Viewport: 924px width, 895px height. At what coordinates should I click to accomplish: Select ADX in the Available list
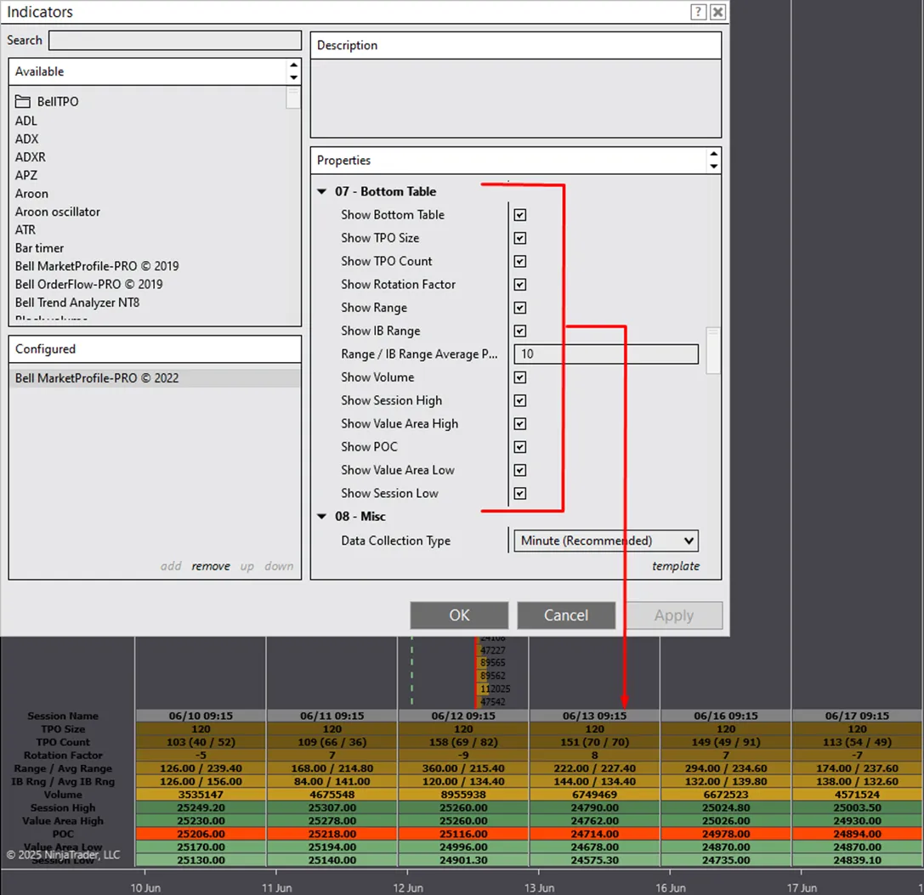point(27,139)
